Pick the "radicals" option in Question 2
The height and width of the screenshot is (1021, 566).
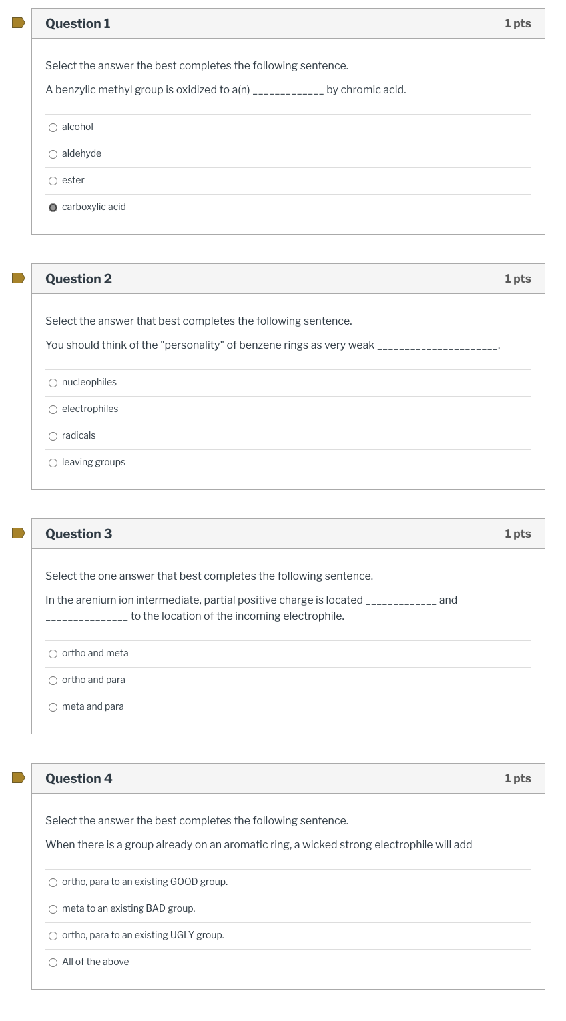click(53, 436)
